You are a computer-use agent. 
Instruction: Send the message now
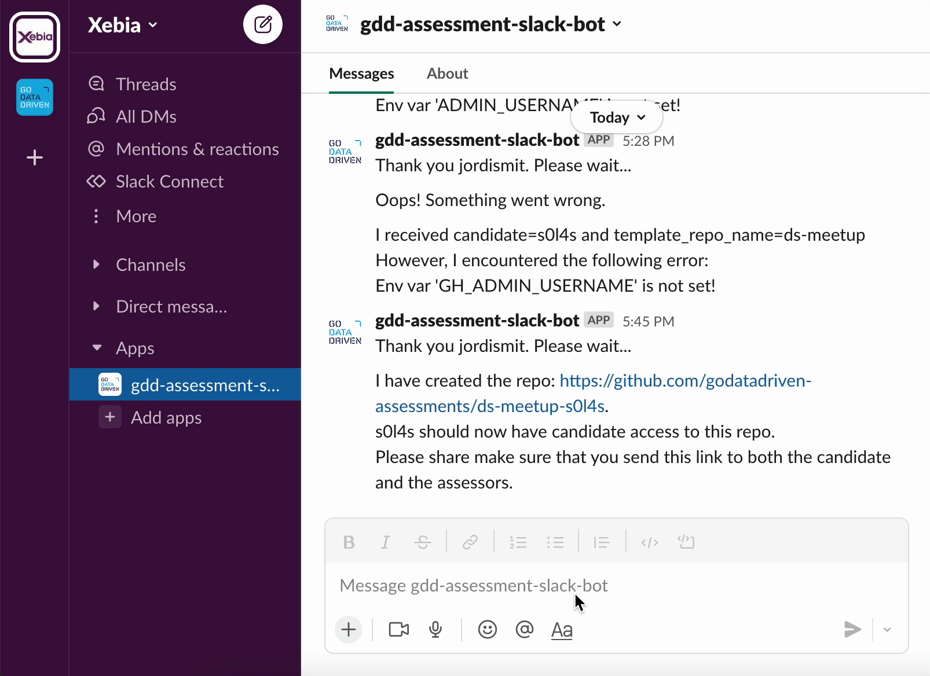pos(852,629)
